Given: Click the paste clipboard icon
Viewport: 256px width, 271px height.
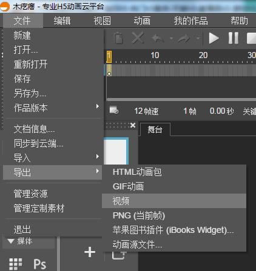Looking at the screenshot, I should point(118,38).
